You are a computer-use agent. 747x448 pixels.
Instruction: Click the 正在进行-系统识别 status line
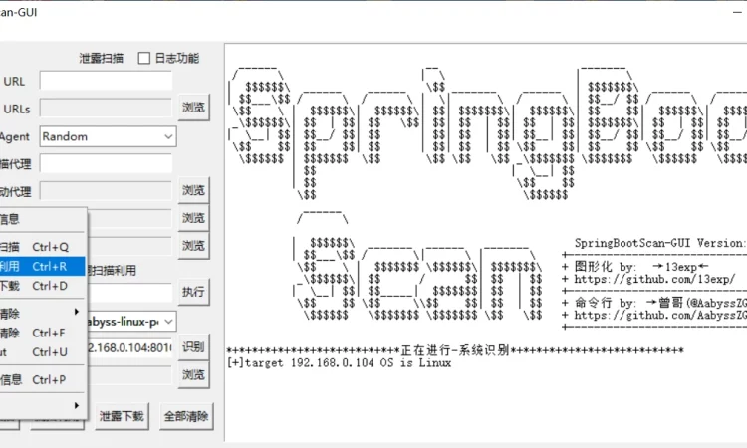455,350
